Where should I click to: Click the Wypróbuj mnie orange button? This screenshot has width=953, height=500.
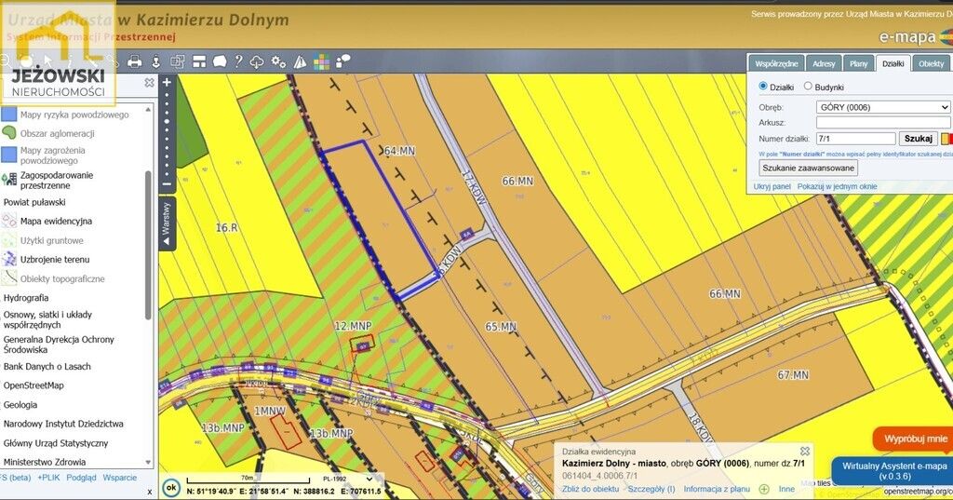(x=914, y=439)
